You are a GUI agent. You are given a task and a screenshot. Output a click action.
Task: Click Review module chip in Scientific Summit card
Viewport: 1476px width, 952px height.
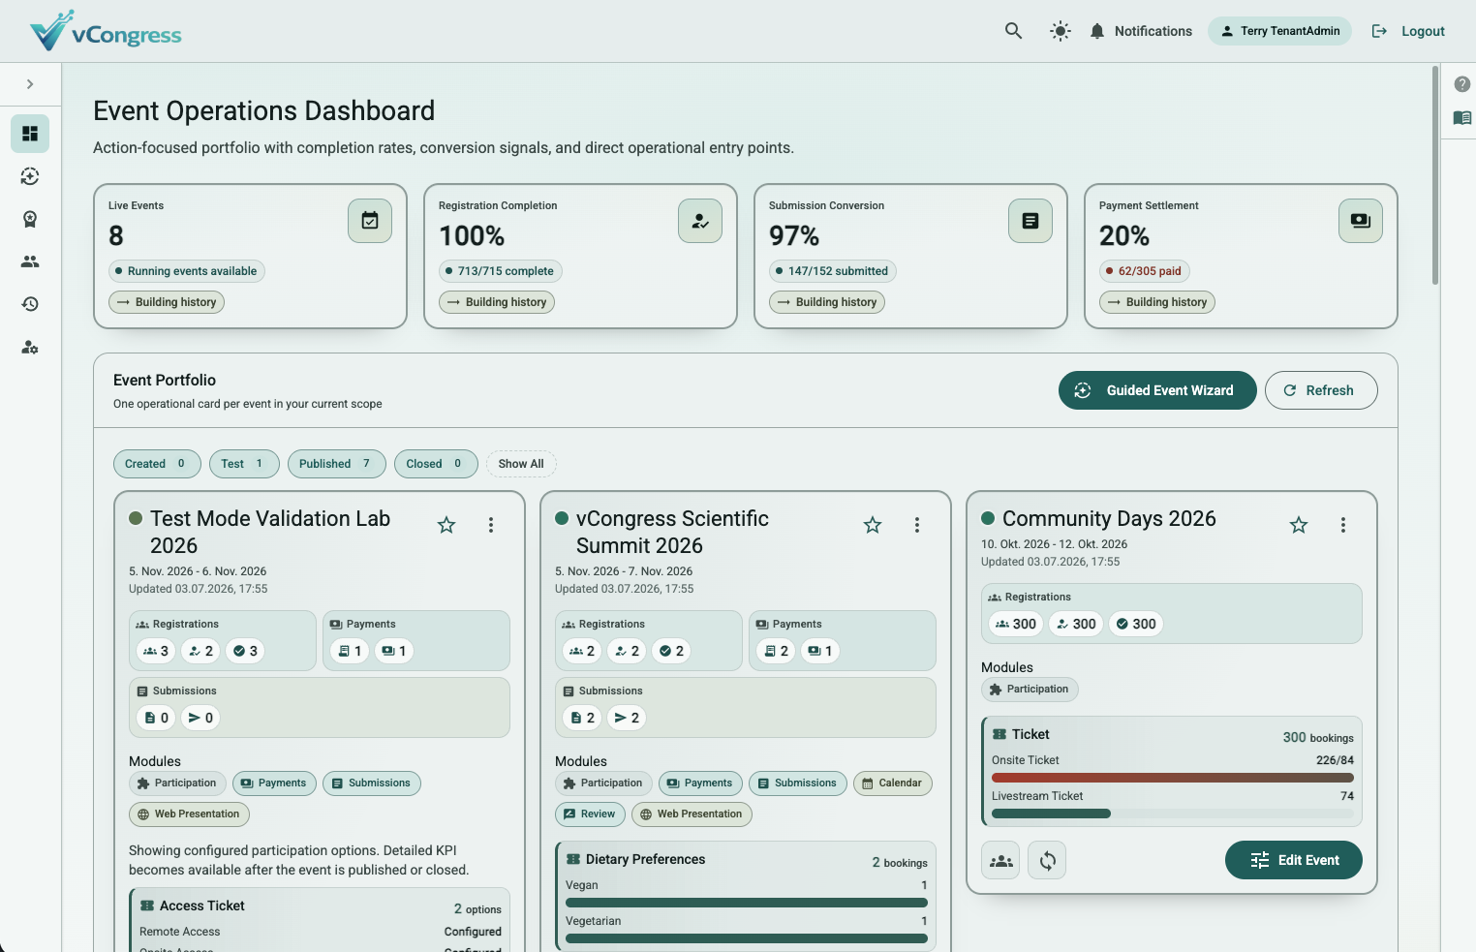[x=590, y=814]
